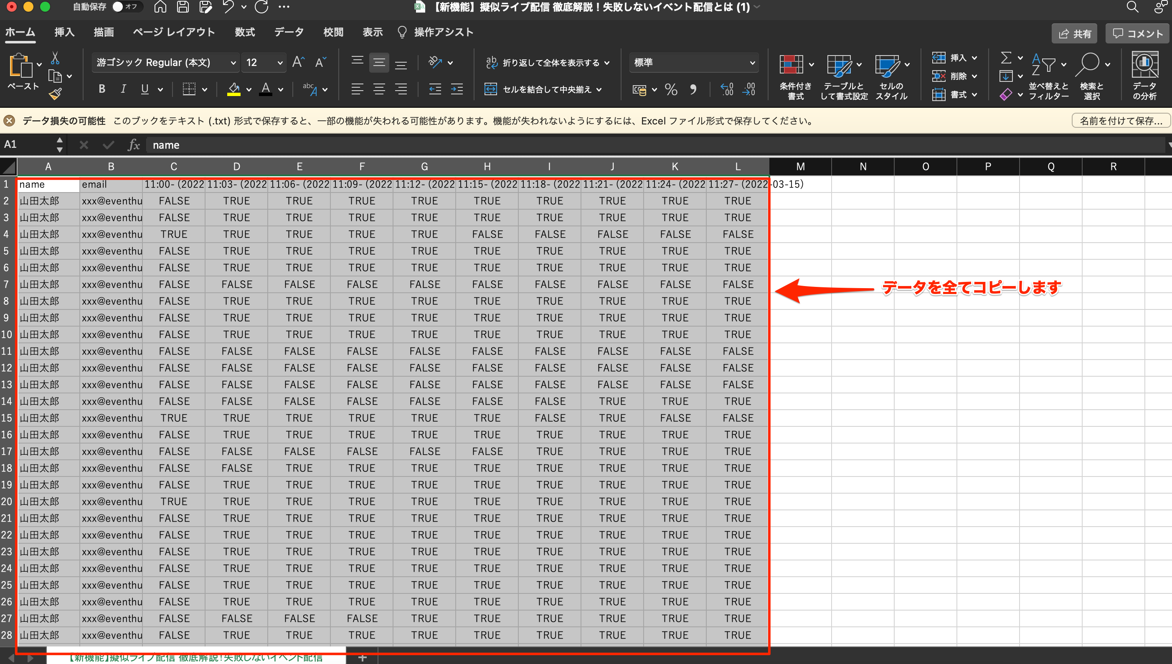Viewport: 1172px width, 664px height.
Task: Click the search magnifier in the title bar
Action: 1132,7
